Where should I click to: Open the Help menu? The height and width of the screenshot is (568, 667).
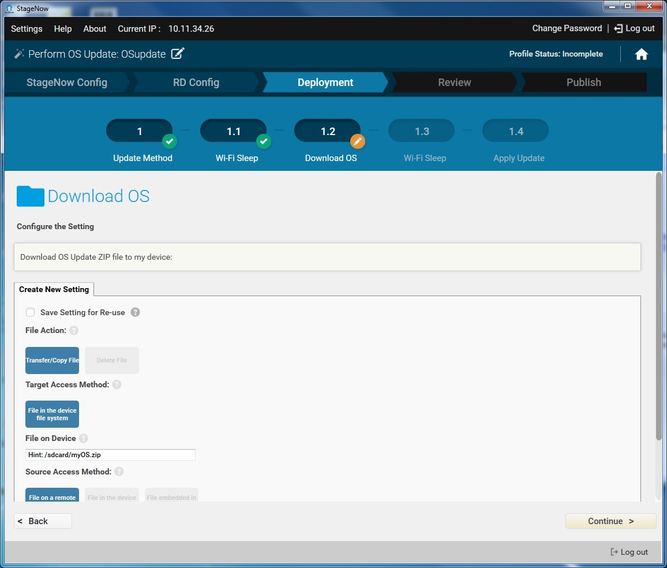(x=63, y=29)
